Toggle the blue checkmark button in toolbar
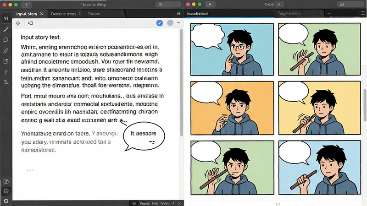 coord(160,23)
